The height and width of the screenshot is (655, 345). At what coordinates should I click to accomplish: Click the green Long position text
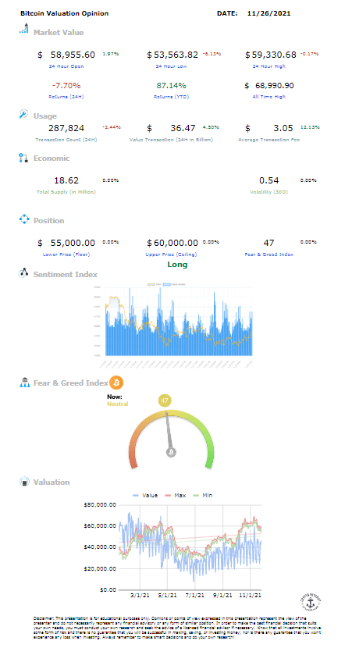177,265
